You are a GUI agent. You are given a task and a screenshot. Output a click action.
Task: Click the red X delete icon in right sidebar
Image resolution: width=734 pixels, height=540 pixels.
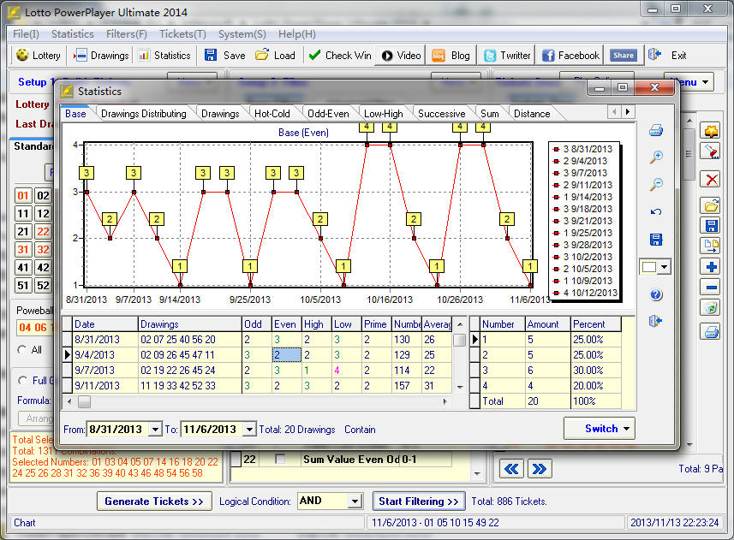click(712, 179)
